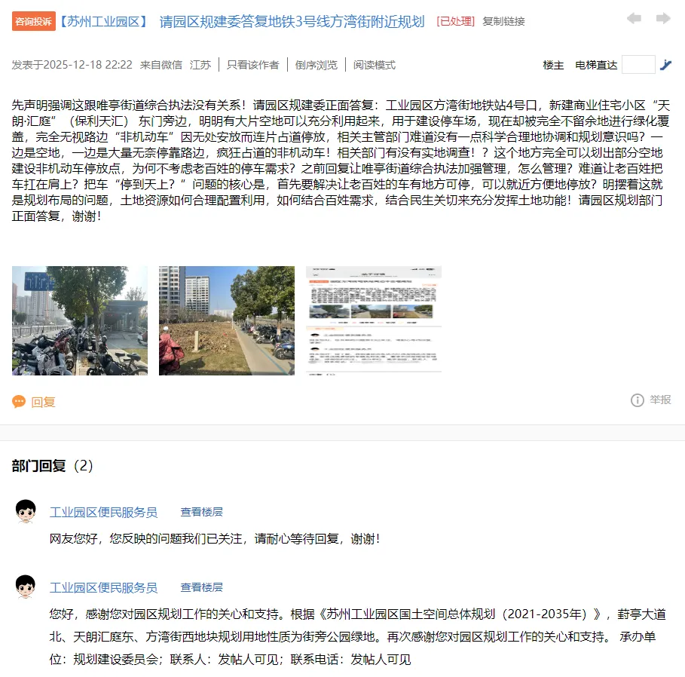Open 查看楼层 for the second reply

[x=202, y=587]
